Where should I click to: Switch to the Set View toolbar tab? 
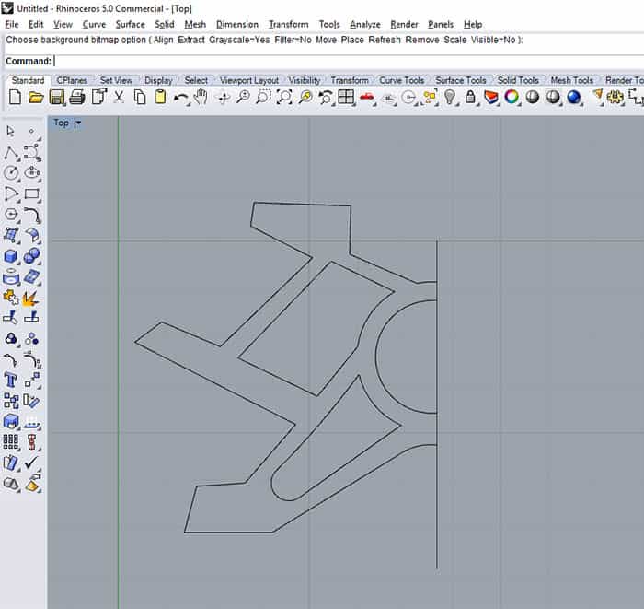pos(116,80)
